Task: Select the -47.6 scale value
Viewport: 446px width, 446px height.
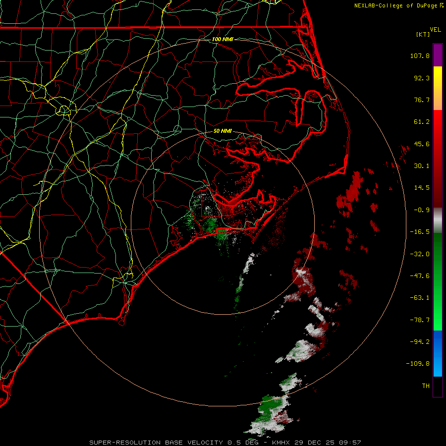Action: 420,276
